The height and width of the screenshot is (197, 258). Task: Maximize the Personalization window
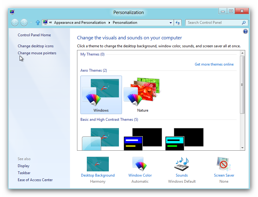[231, 11]
